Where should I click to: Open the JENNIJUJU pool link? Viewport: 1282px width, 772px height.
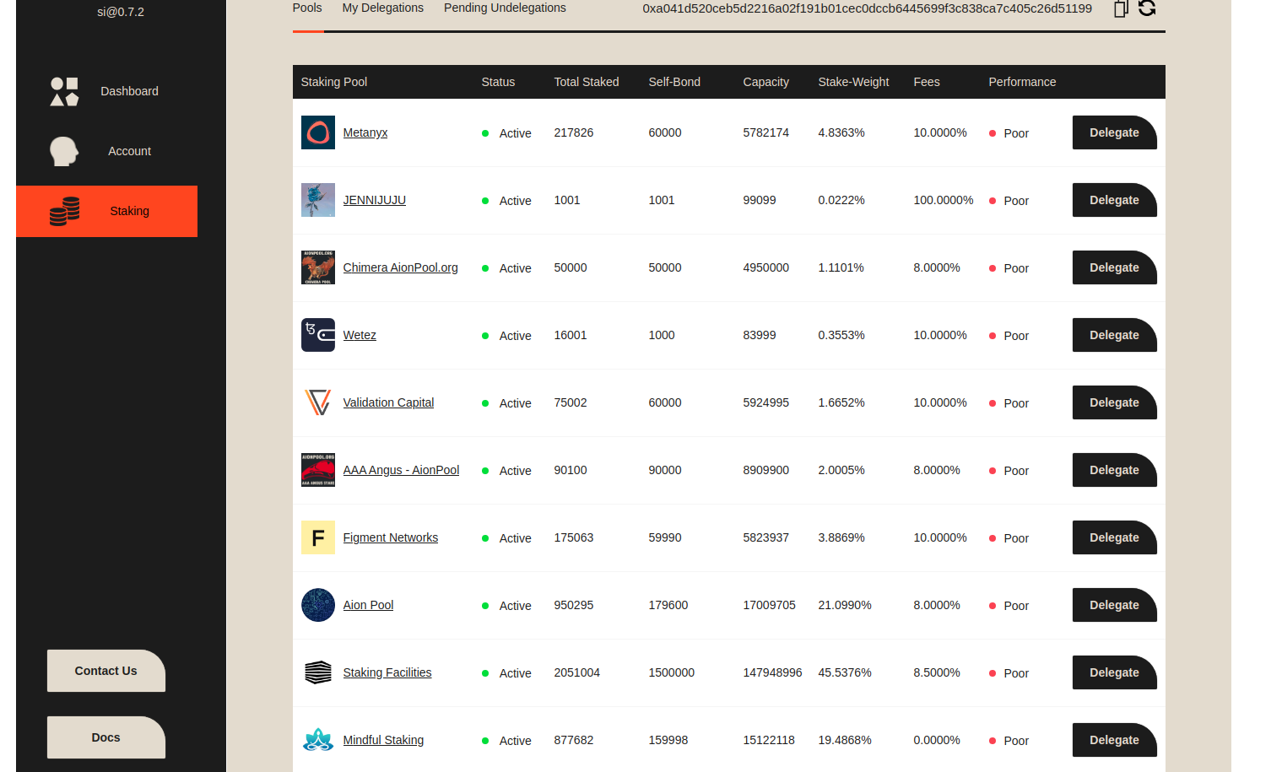tap(375, 200)
